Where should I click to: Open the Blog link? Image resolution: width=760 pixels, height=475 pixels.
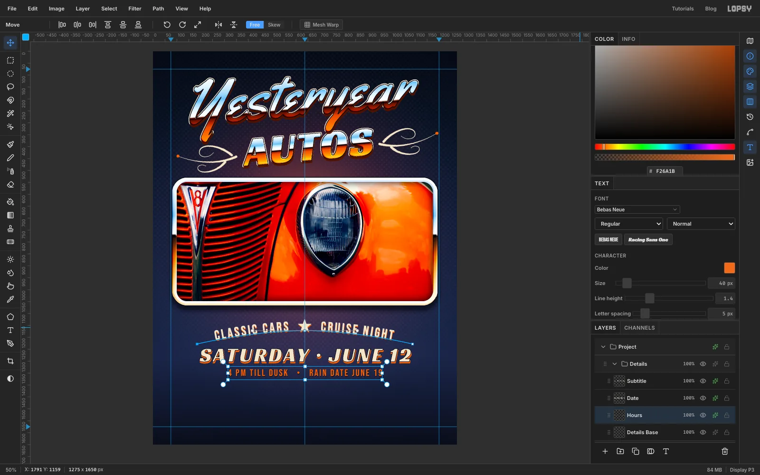tap(711, 9)
